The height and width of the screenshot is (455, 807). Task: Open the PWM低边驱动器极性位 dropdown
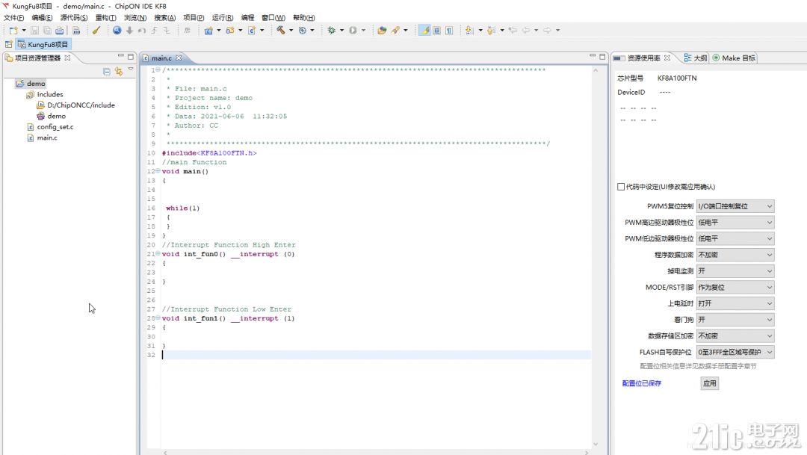coord(735,238)
